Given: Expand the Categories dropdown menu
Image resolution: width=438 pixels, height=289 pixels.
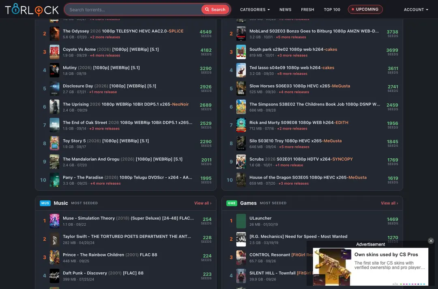Looking at the screenshot, I should pyautogui.click(x=255, y=9).
